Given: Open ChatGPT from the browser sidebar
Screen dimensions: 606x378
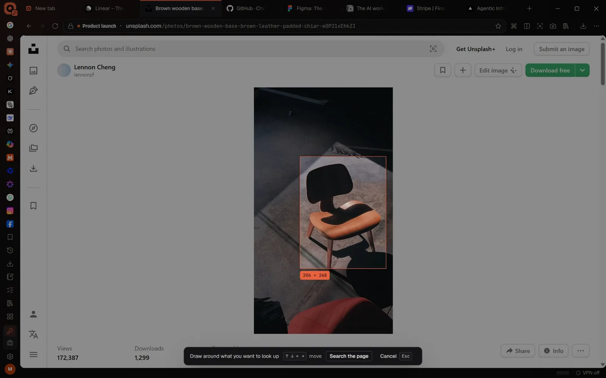Looking at the screenshot, I should (x=10, y=38).
